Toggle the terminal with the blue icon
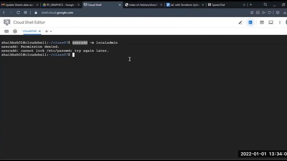This screenshot has width=287, height=161. (x=250, y=22)
